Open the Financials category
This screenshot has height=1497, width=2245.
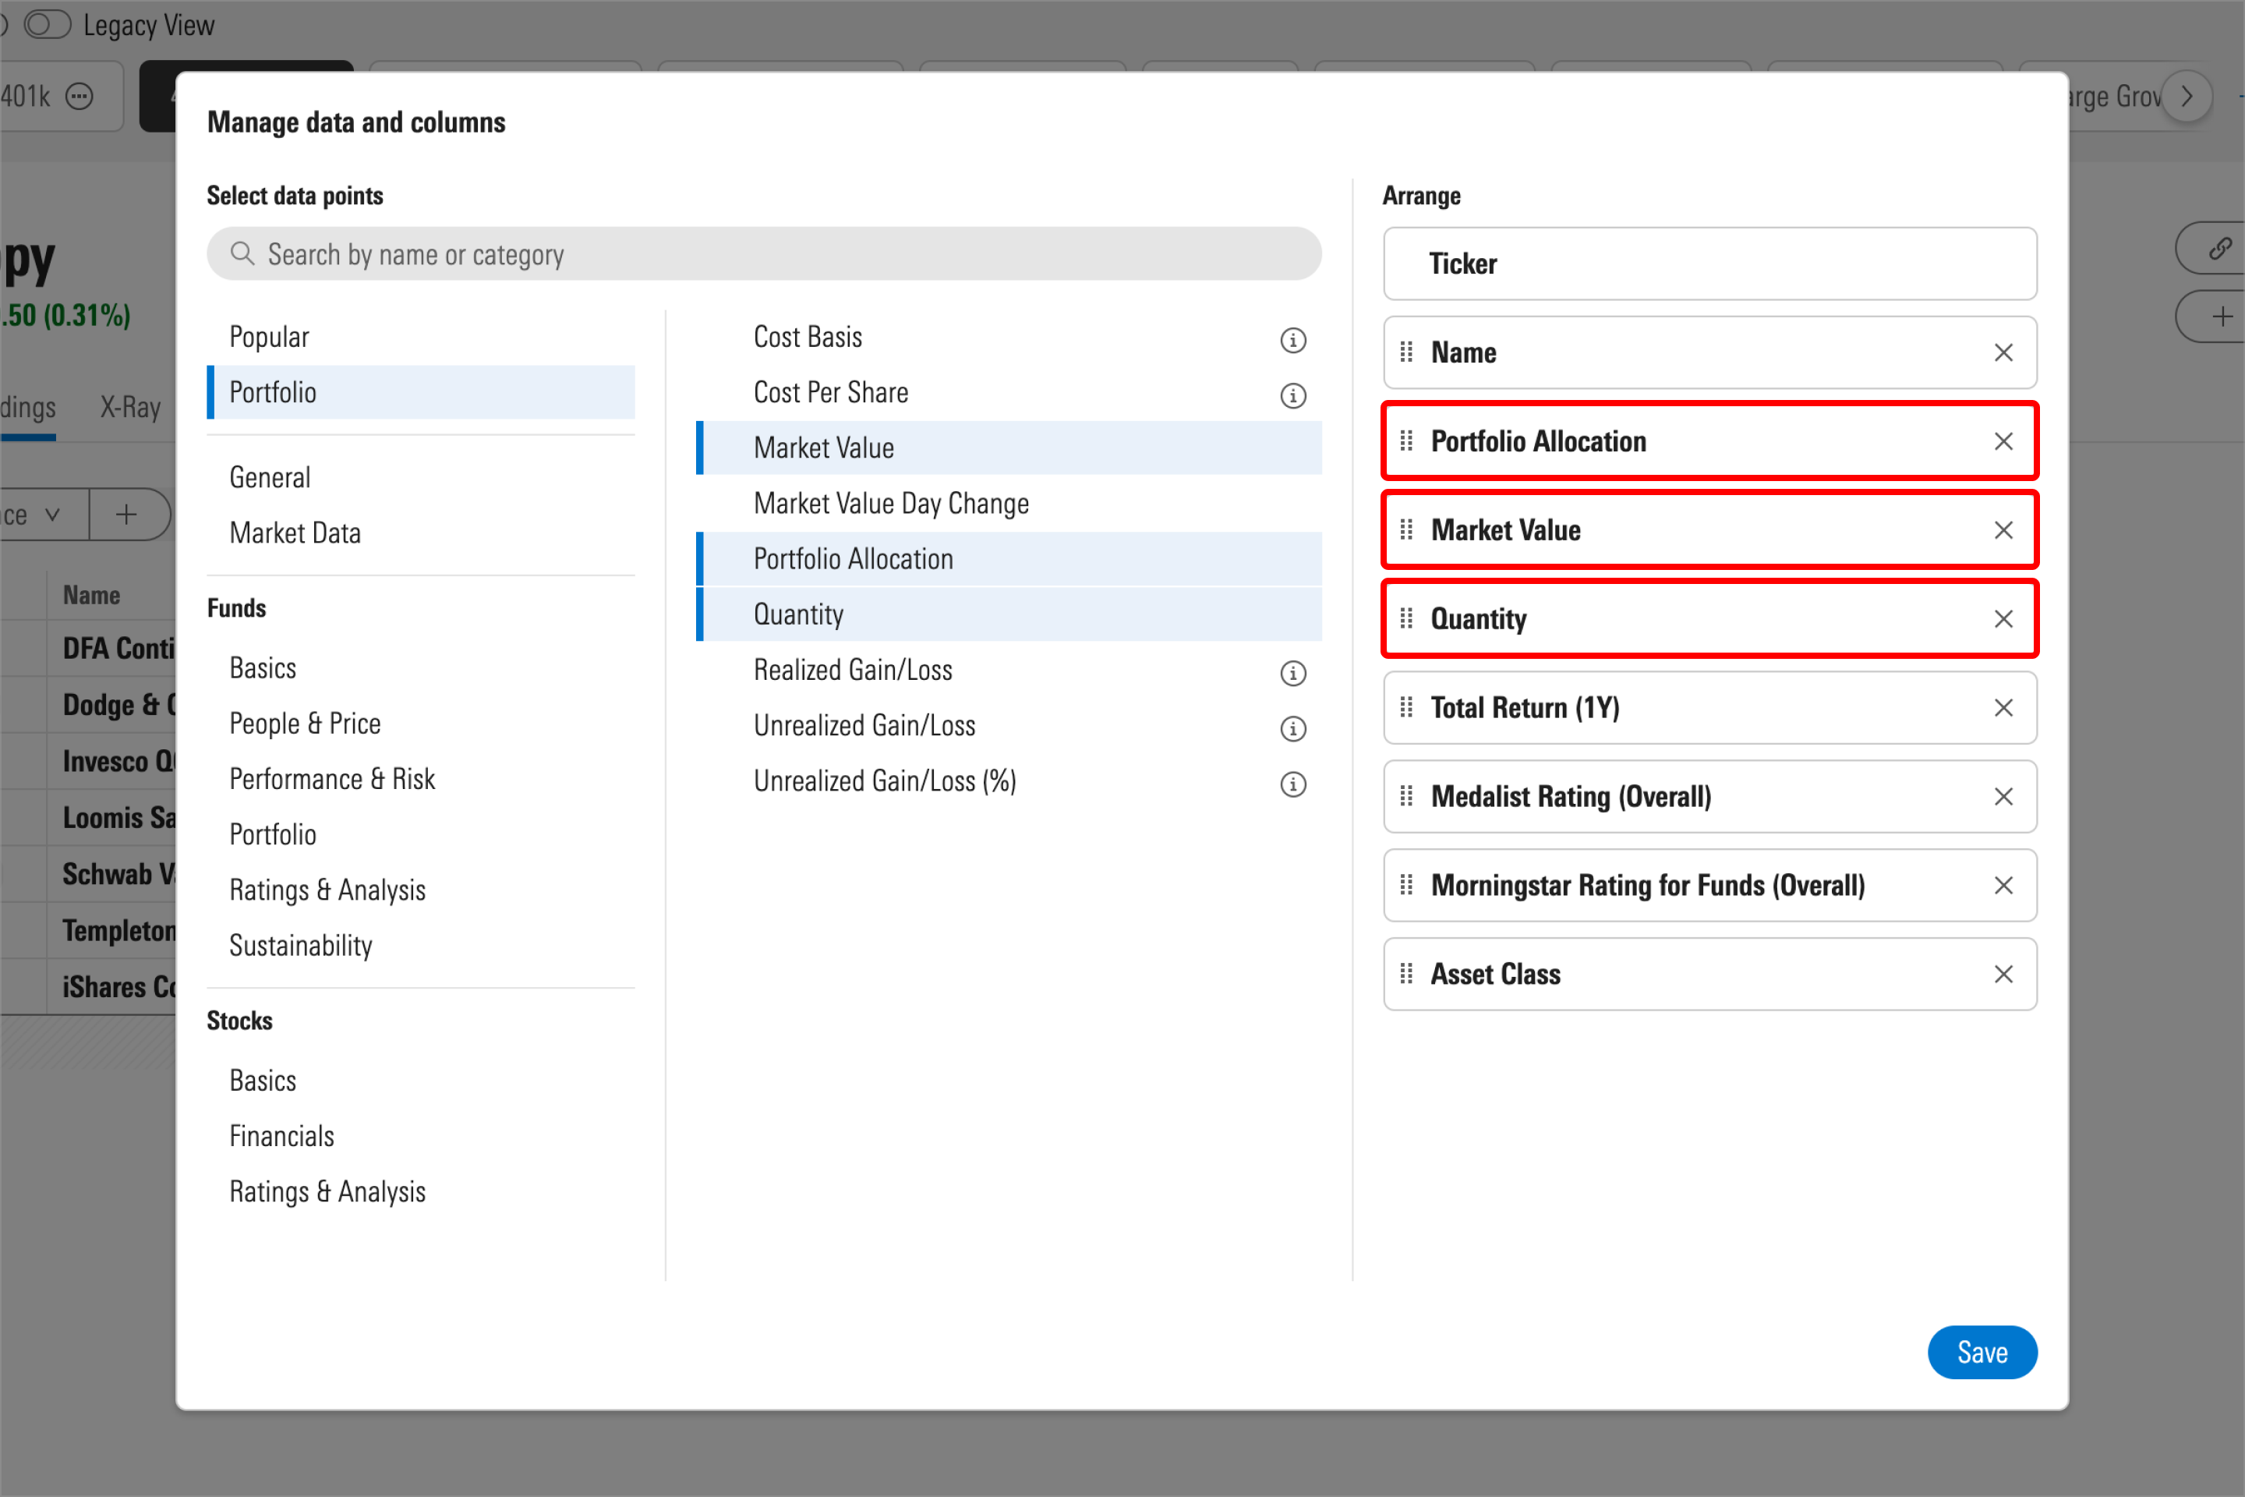pos(421,1136)
